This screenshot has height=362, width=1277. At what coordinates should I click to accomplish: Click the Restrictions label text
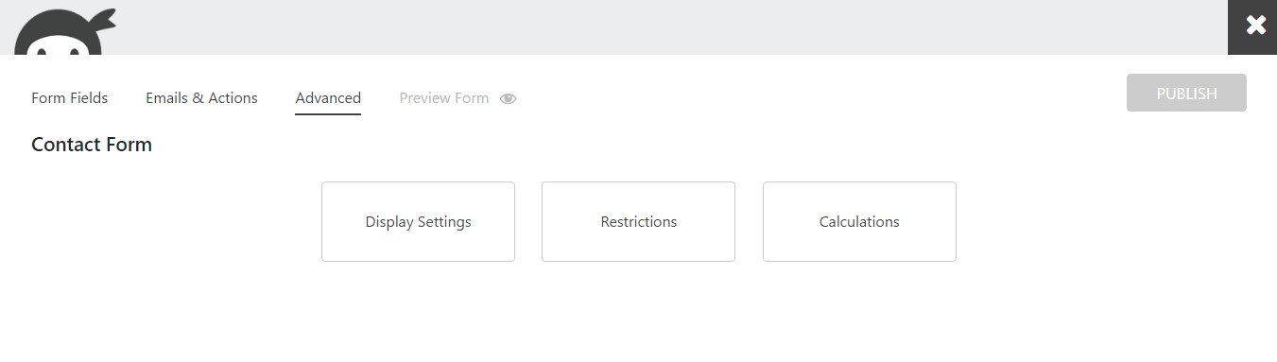(639, 222)
